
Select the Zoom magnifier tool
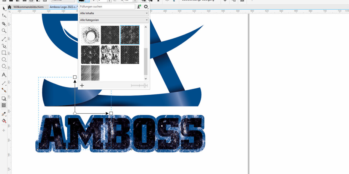[4, 31]
